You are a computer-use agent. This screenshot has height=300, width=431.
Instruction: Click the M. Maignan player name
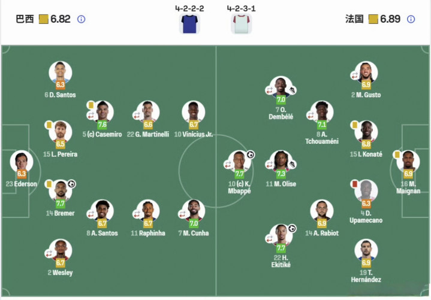click(x=408, y=187)
